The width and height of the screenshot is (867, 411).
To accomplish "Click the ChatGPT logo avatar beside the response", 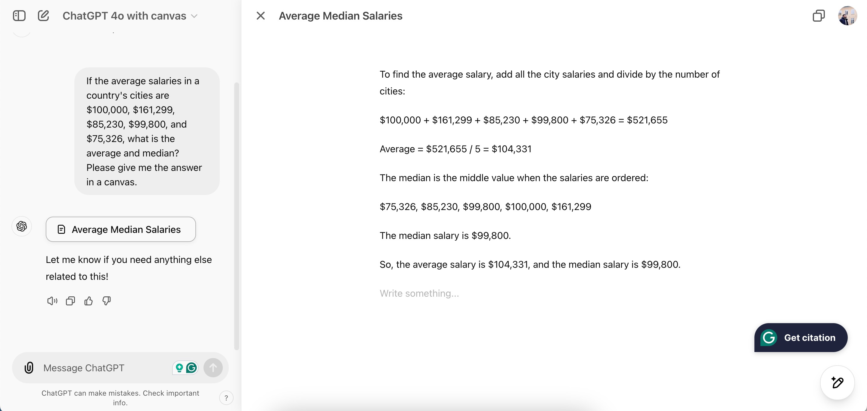I will (22, 226).
